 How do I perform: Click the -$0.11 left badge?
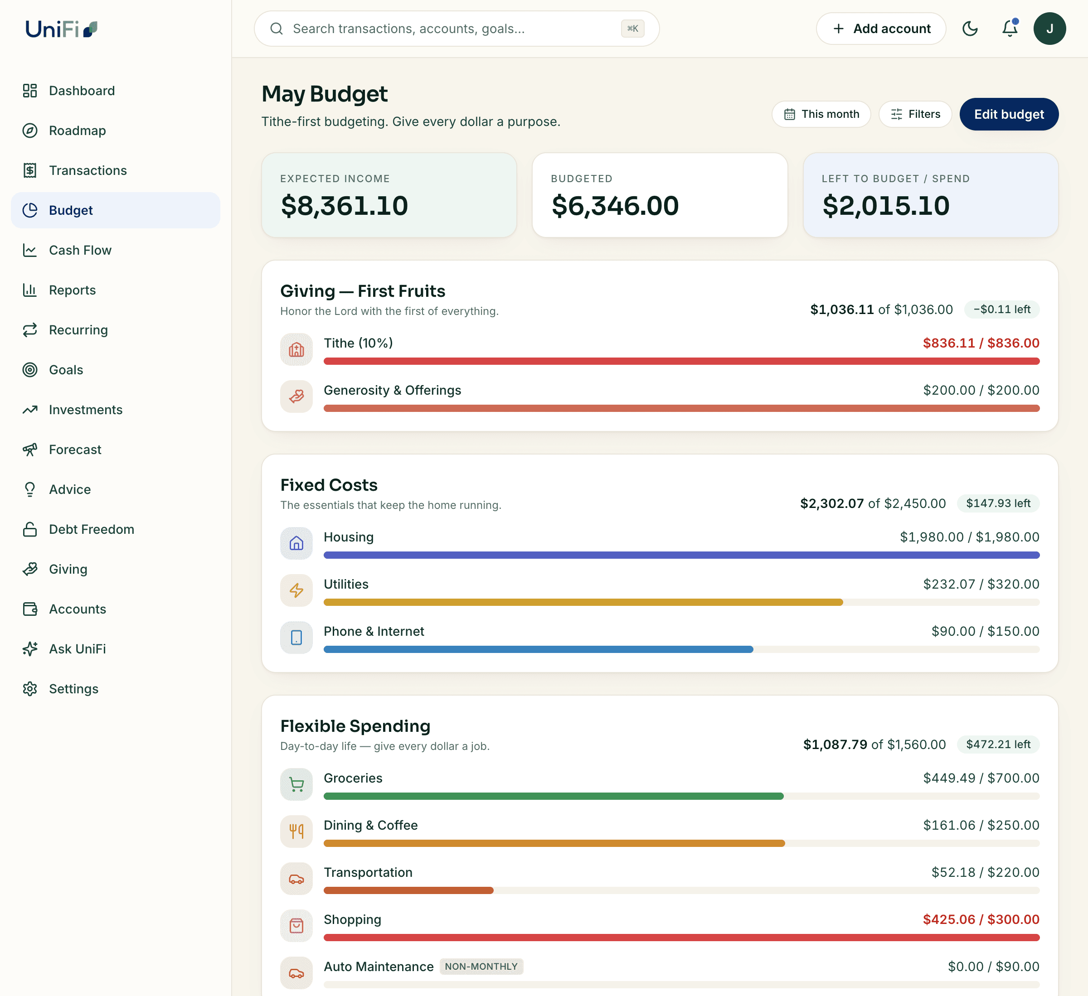point(1002,309)
